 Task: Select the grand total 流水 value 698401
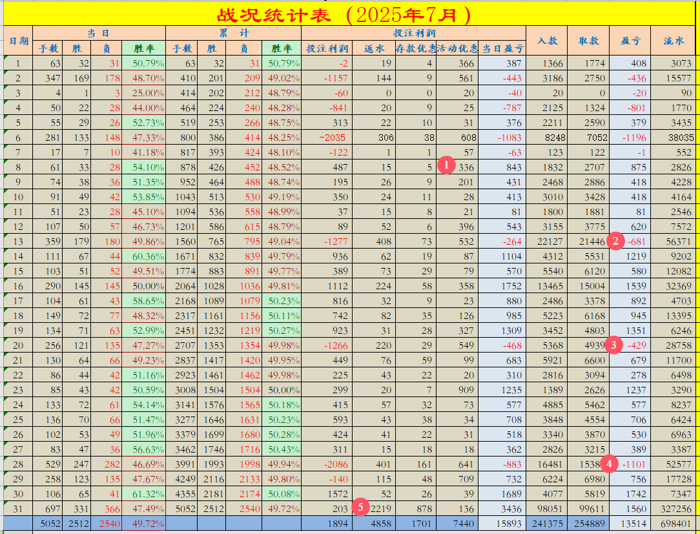click(674, 524)
